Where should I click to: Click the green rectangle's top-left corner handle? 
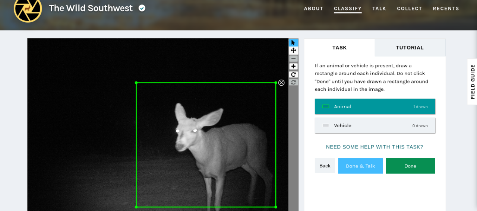pyautogui.click(x=136, y=83)
